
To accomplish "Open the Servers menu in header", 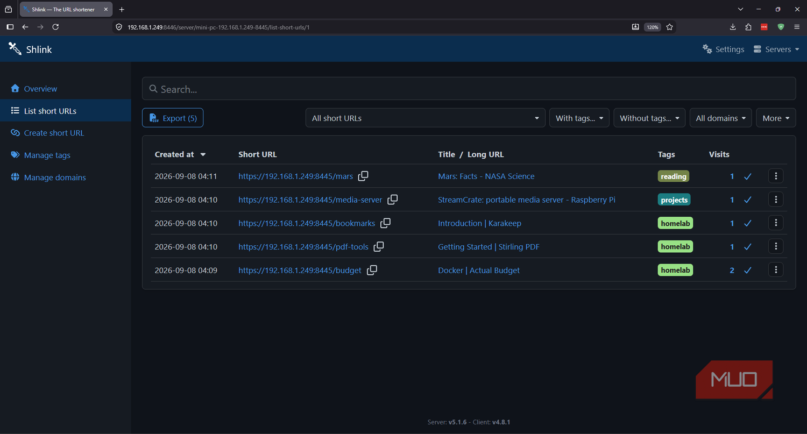I will click(776, 49).
